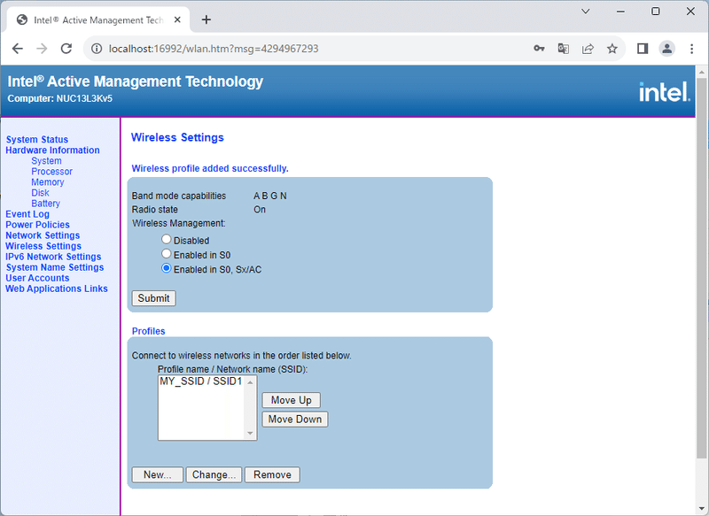Image resolution: width=709 pixels, height=516 pixels.
Task: Bookmark this page with star icon
Action: click(x=612, y=49)
